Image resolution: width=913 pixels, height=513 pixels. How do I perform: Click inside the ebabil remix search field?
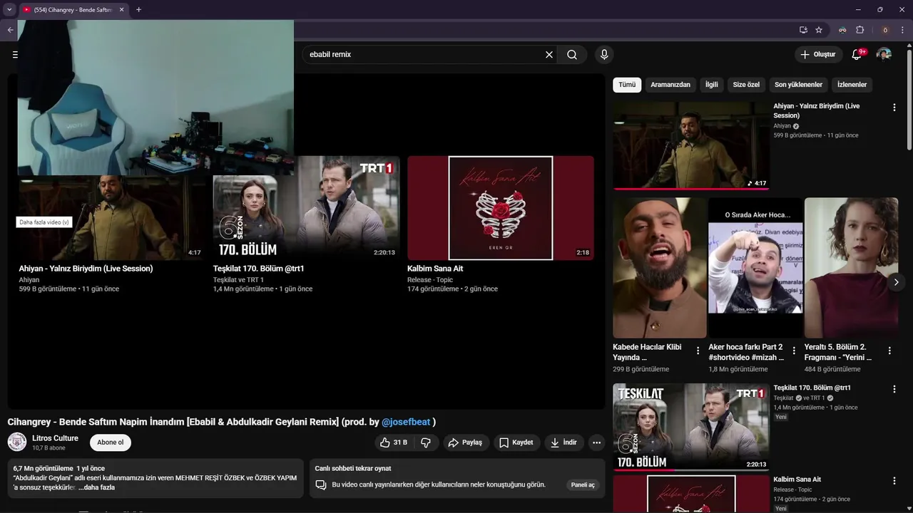[x=424, y=54]
